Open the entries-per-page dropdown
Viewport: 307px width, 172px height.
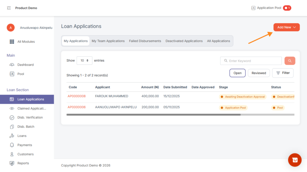tap(84, 60)
